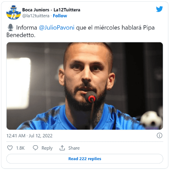Open the 12:41 AM Jul 12, 2022 timestamp
This screenshot has height=170, width=170.
click(29, 136)
